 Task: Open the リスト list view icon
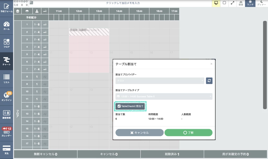(6, 79)
